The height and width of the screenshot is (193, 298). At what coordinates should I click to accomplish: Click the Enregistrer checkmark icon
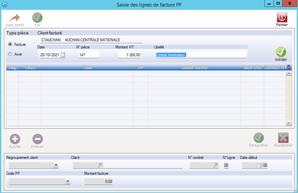click(258, 138)
